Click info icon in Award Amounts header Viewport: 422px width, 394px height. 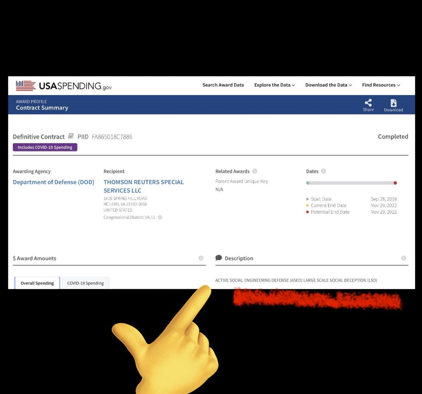(x=201, y=258)
